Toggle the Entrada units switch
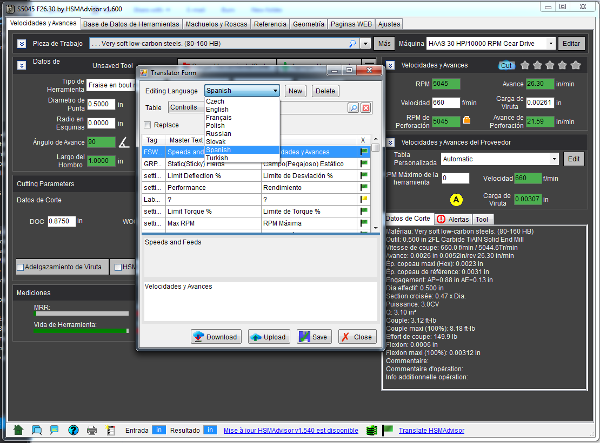The width and height of the screenshot is (600, 443). (158, 430)
